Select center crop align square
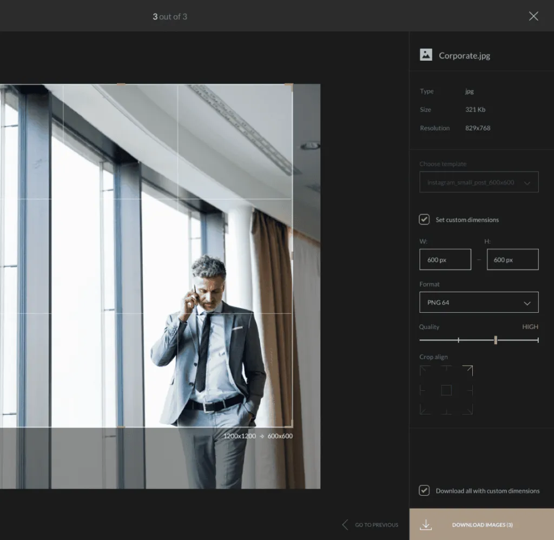The image size is (554, 540). [x=446, y=390]
